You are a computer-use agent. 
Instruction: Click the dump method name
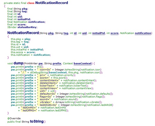18,63
